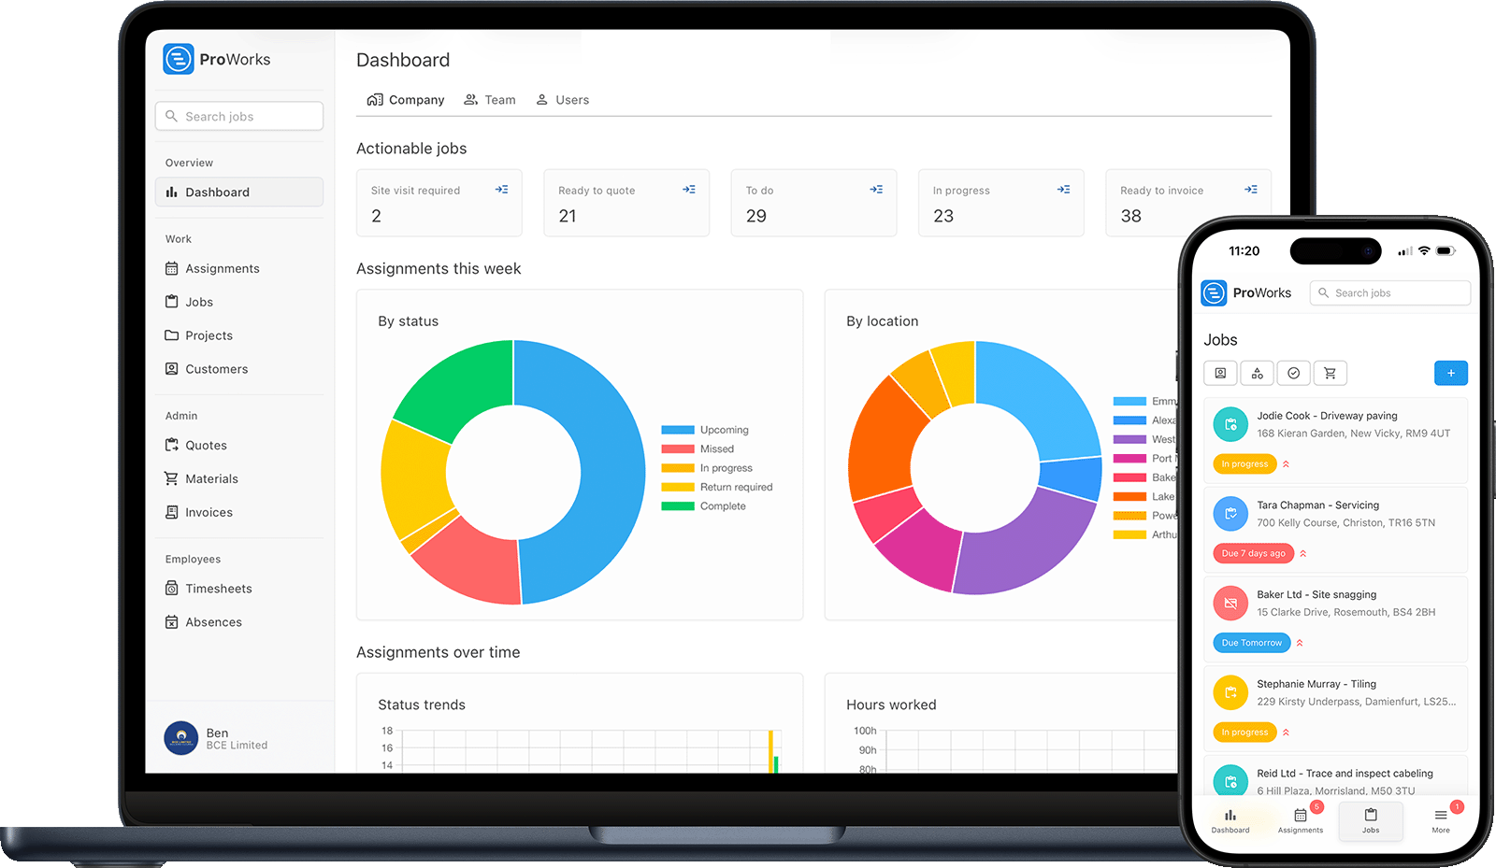Tap the Due Tomorrow badge on Baker Ltd job
Image resolution: width=1496 pixels, height=868 pixels.
point(1251,642)
